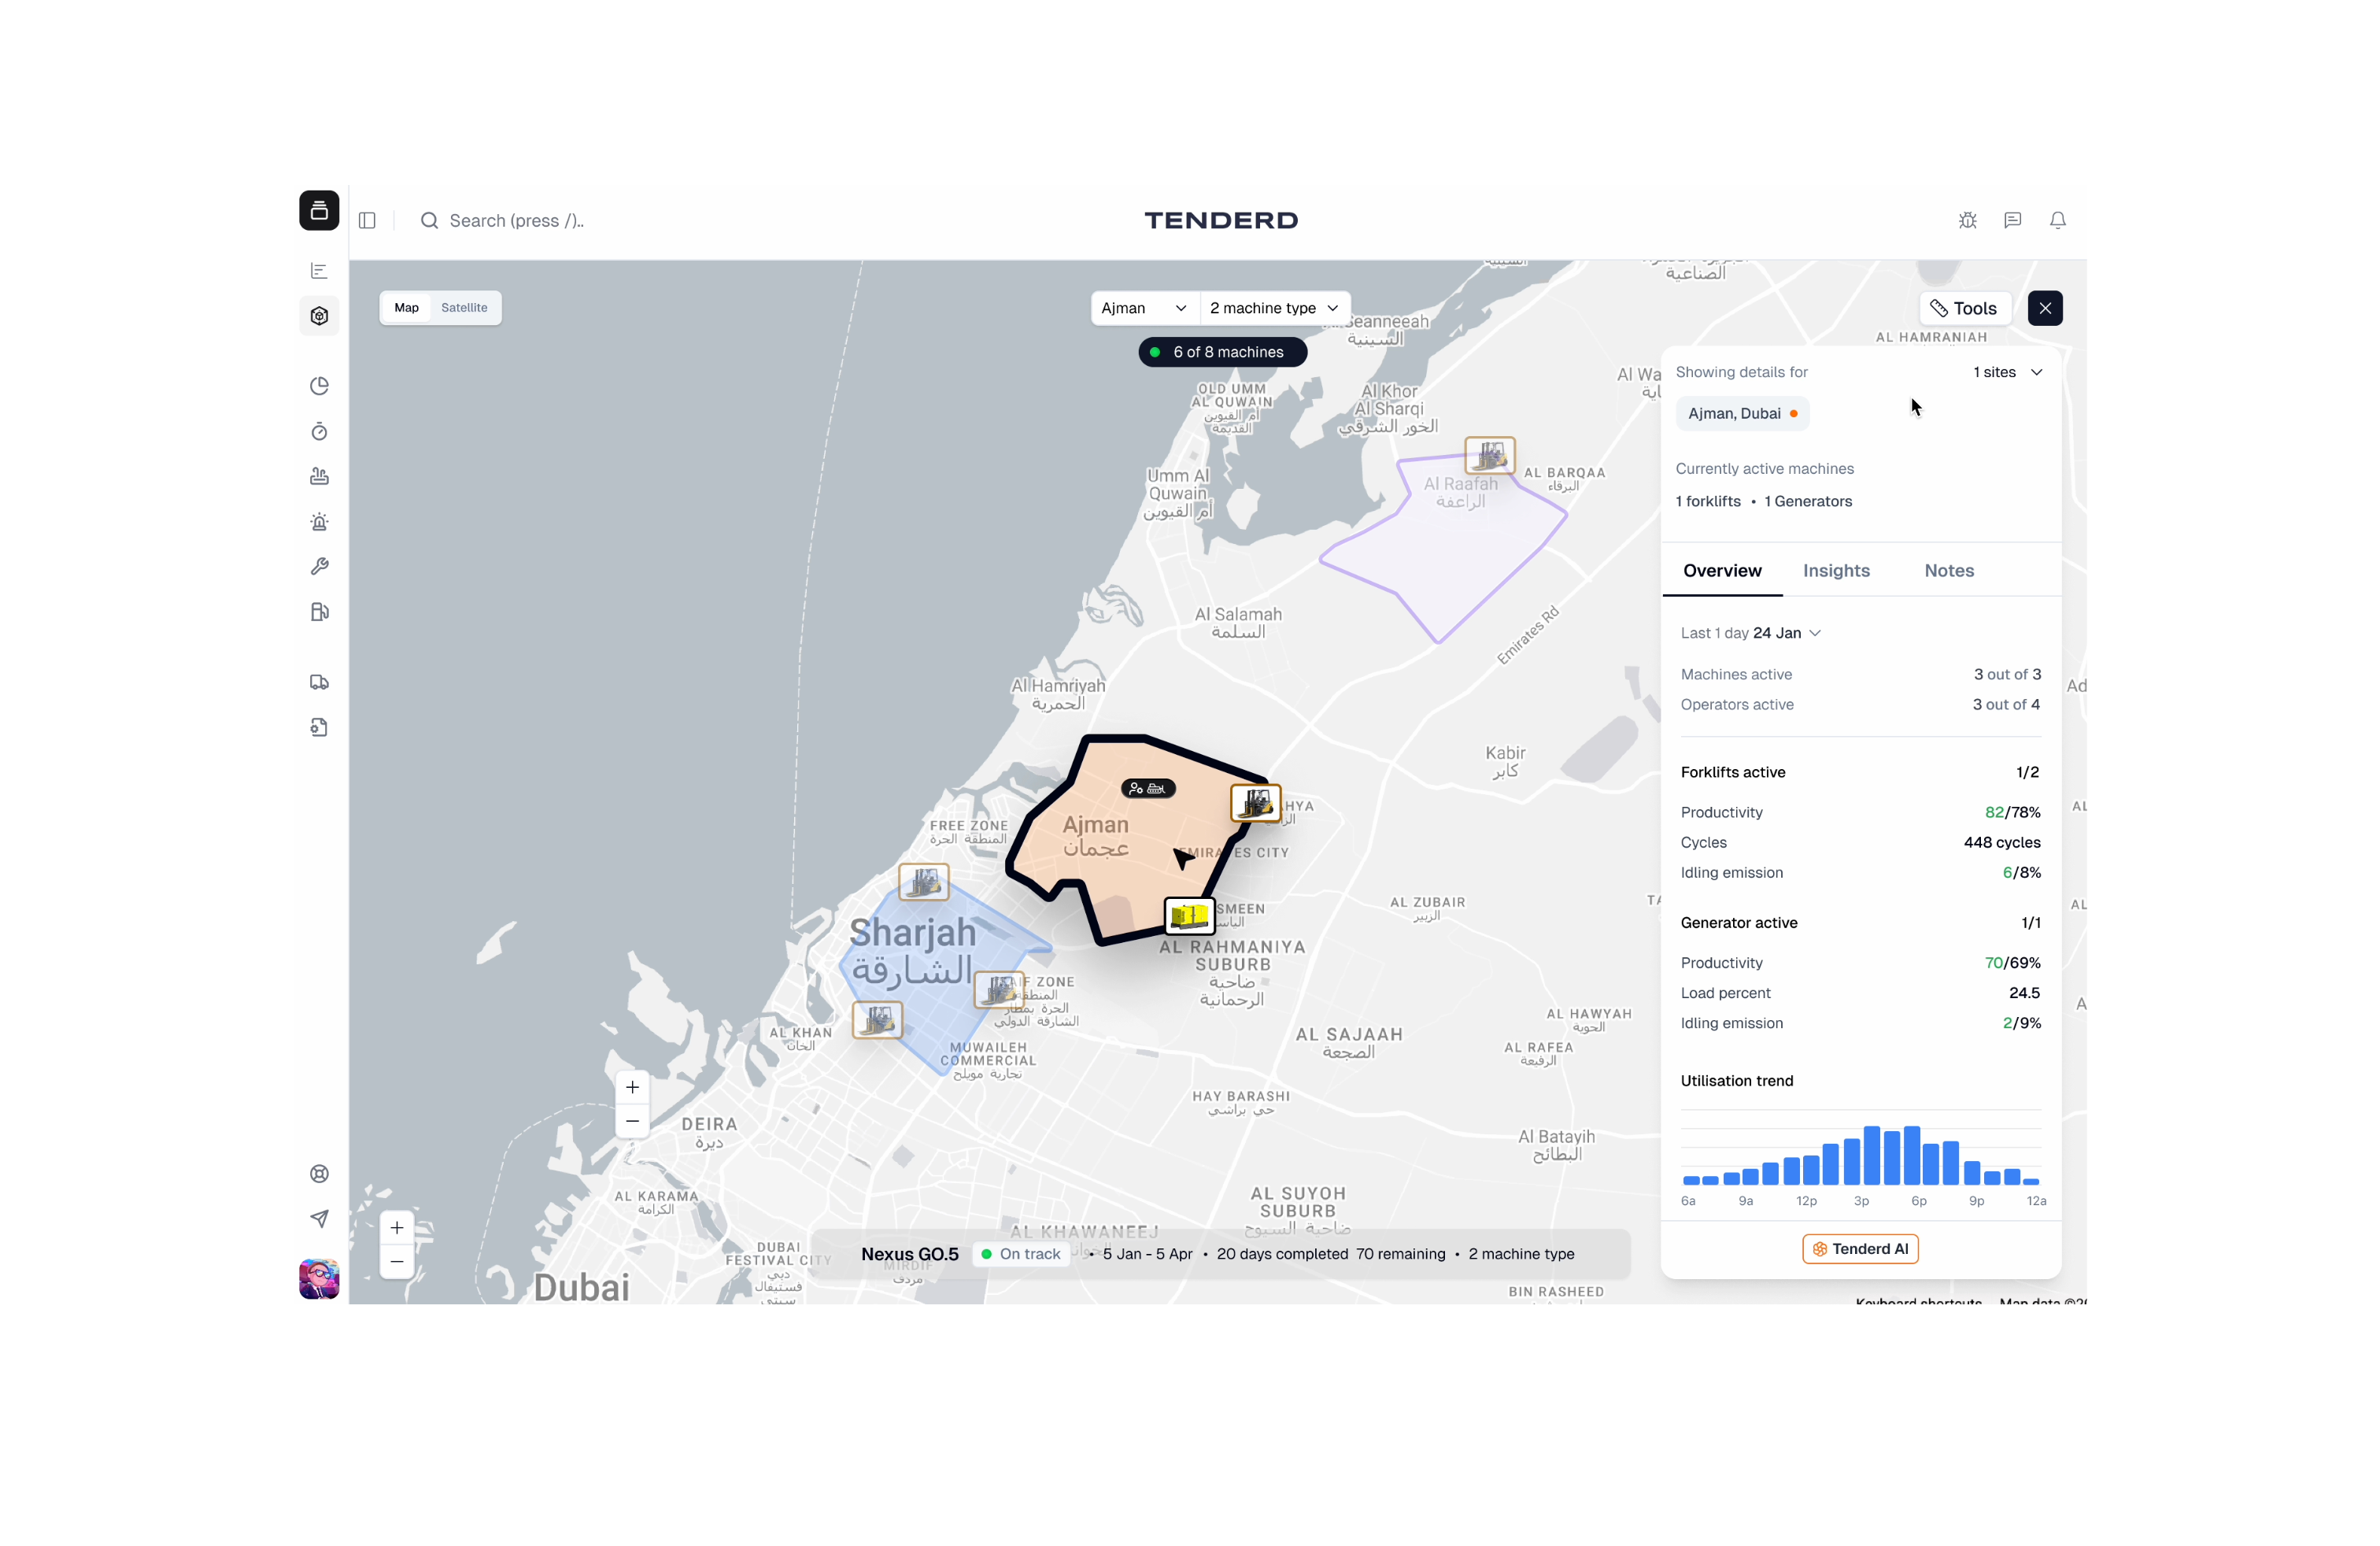
Task: Click the bug report icon in header
Action: coord(1967,220)
